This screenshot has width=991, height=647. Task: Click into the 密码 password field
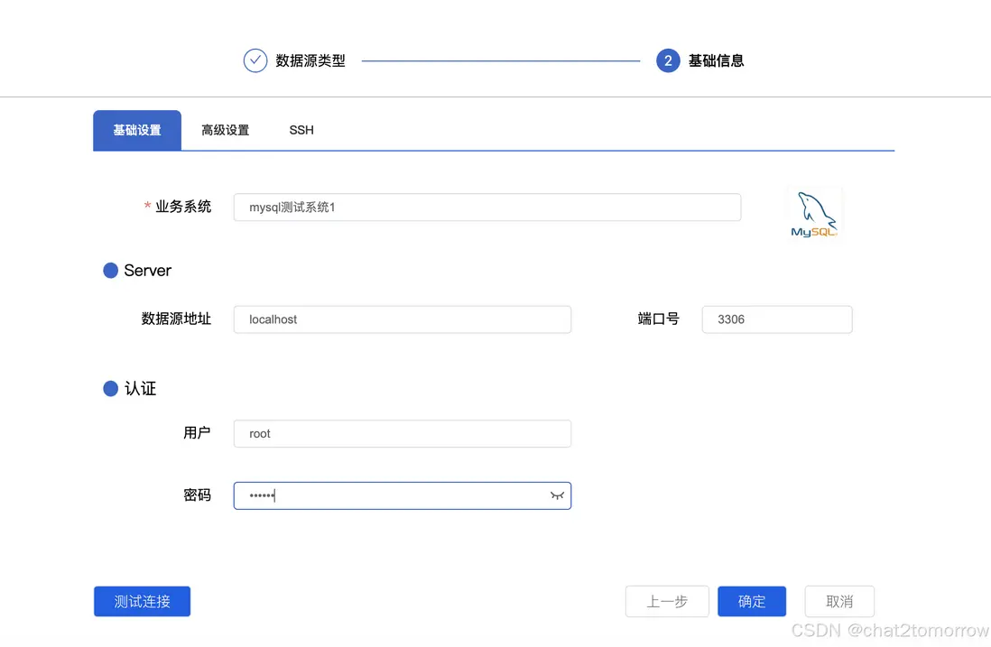[x=403, y=496]
